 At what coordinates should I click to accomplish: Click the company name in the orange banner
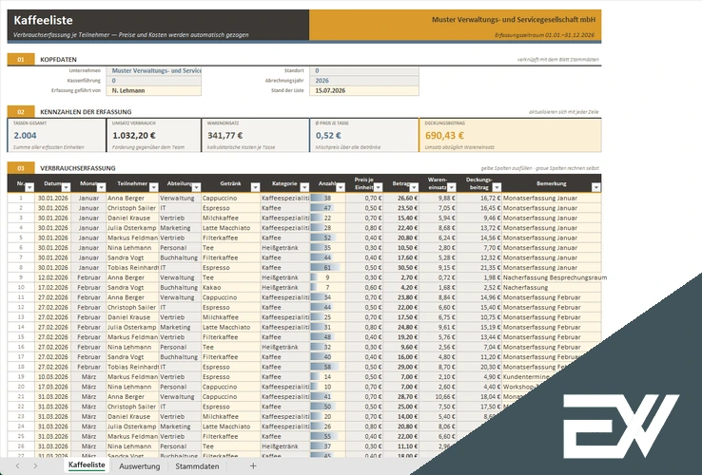[514, 20]
